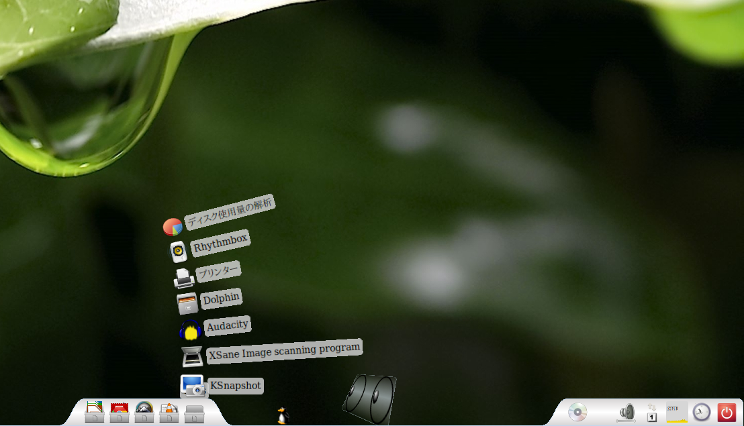
Task: Click the プリンター label
Action: [218, 272]
